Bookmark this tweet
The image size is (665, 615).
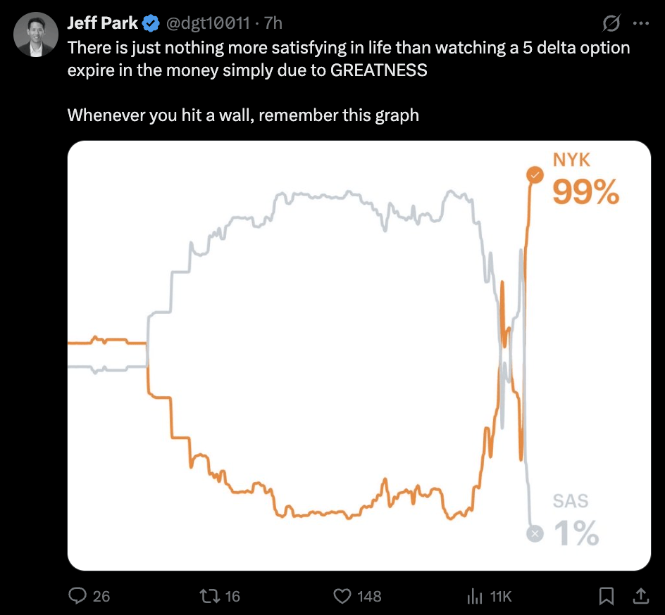pos(607,596)
